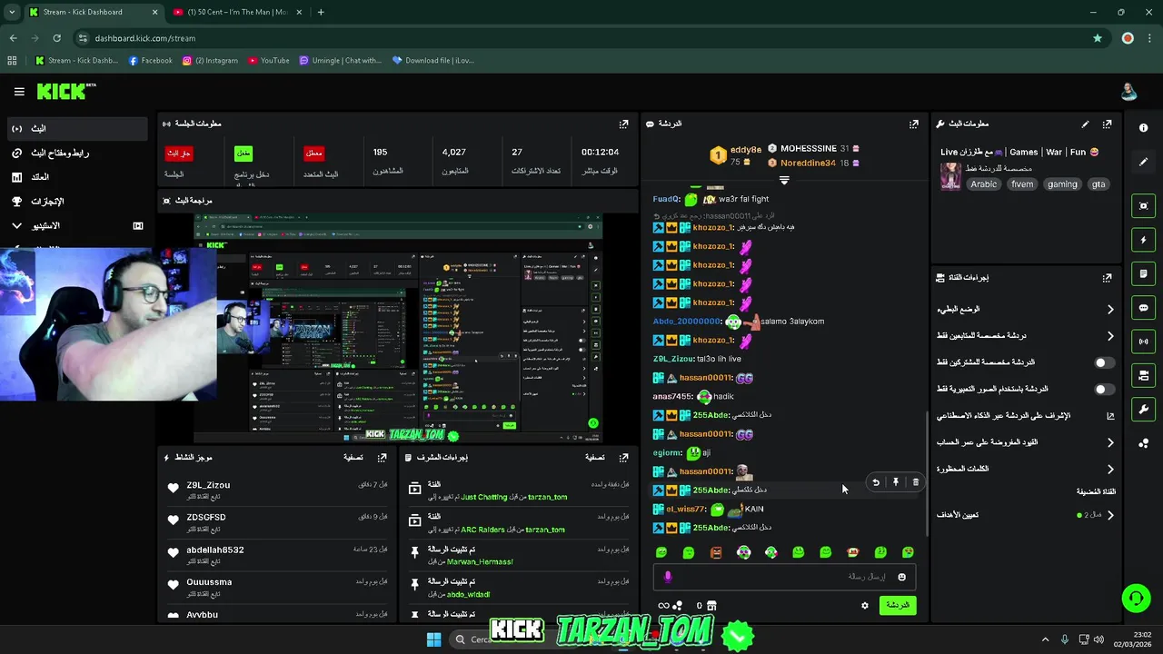Open the profile avatar menu
Screen dimensions: 1163x654
[1128, 91]
